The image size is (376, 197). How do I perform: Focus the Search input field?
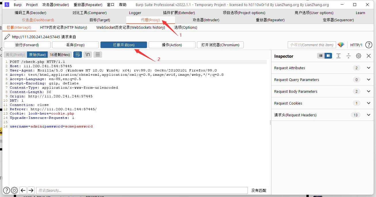tap(142, 190)
